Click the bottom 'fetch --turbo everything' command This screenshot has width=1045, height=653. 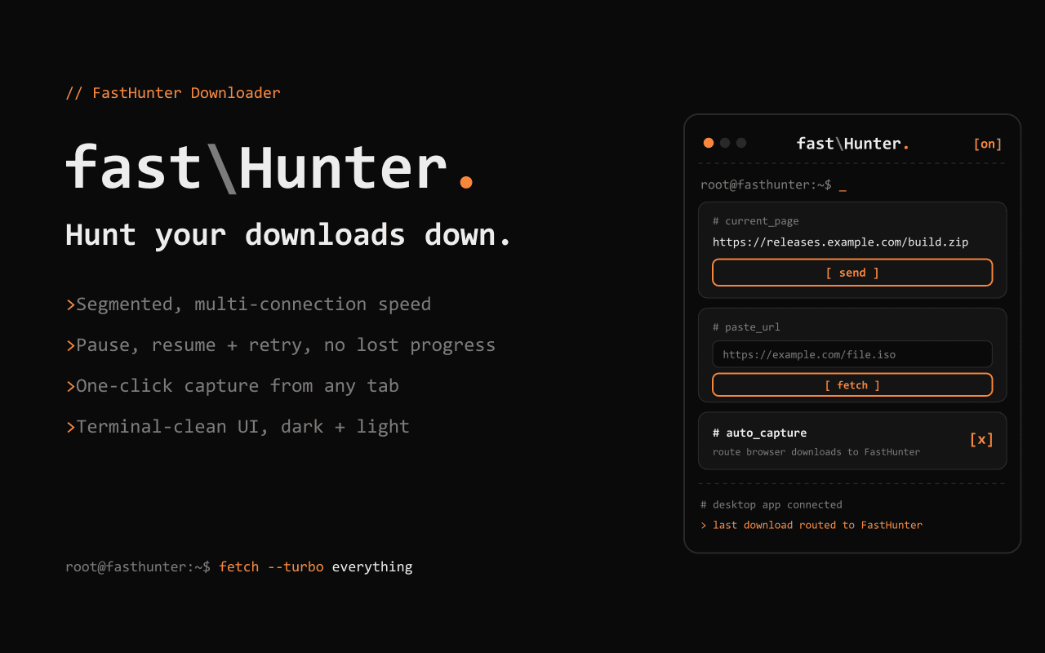[x=316, y=566]
